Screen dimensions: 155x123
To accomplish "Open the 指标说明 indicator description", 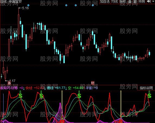I will [x=146, y=88].
